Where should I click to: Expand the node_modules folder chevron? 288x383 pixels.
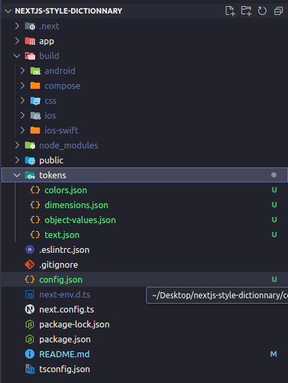(17, 145)
